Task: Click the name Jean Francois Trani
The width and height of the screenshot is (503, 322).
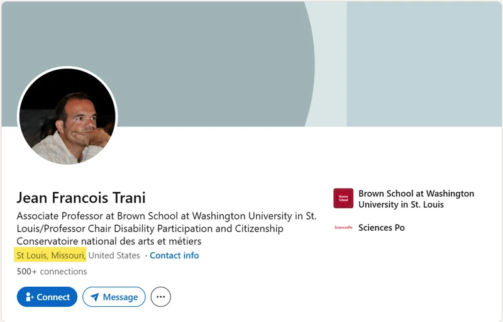Action: 81,197
